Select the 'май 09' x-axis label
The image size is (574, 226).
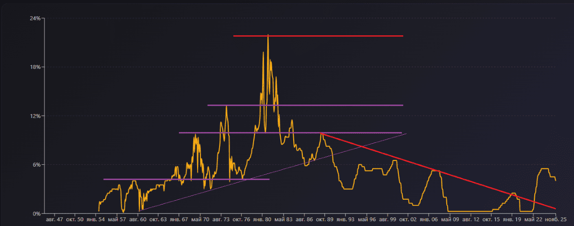[x=450, y=220]
